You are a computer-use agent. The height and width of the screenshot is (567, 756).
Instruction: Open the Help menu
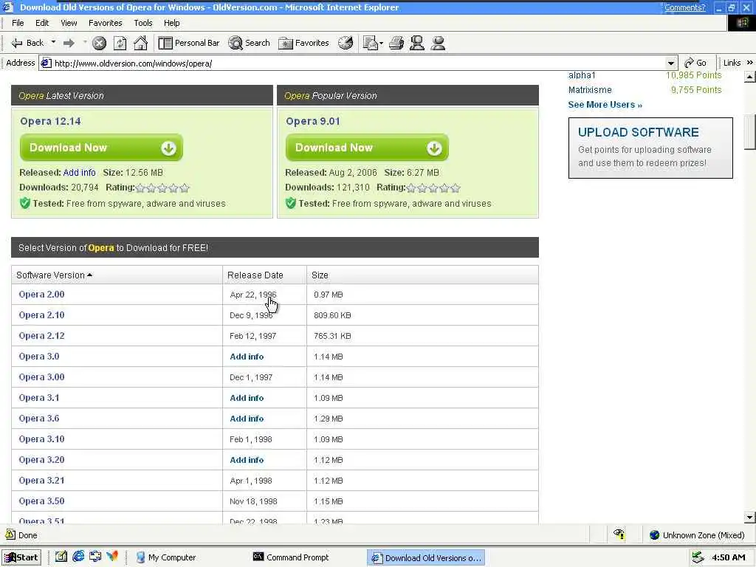[x=171, y=23]
